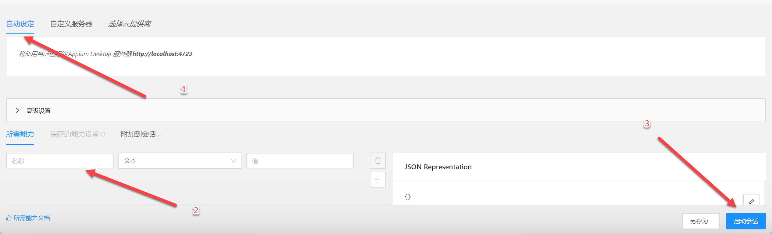772x234 pixels.
Task: Switch to the 所需能力 tab
Action: point(20,134)
